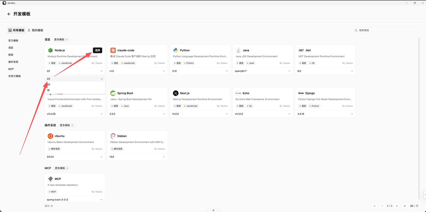Click the Python logo icon
426x212 pixels.
point(176,50)
